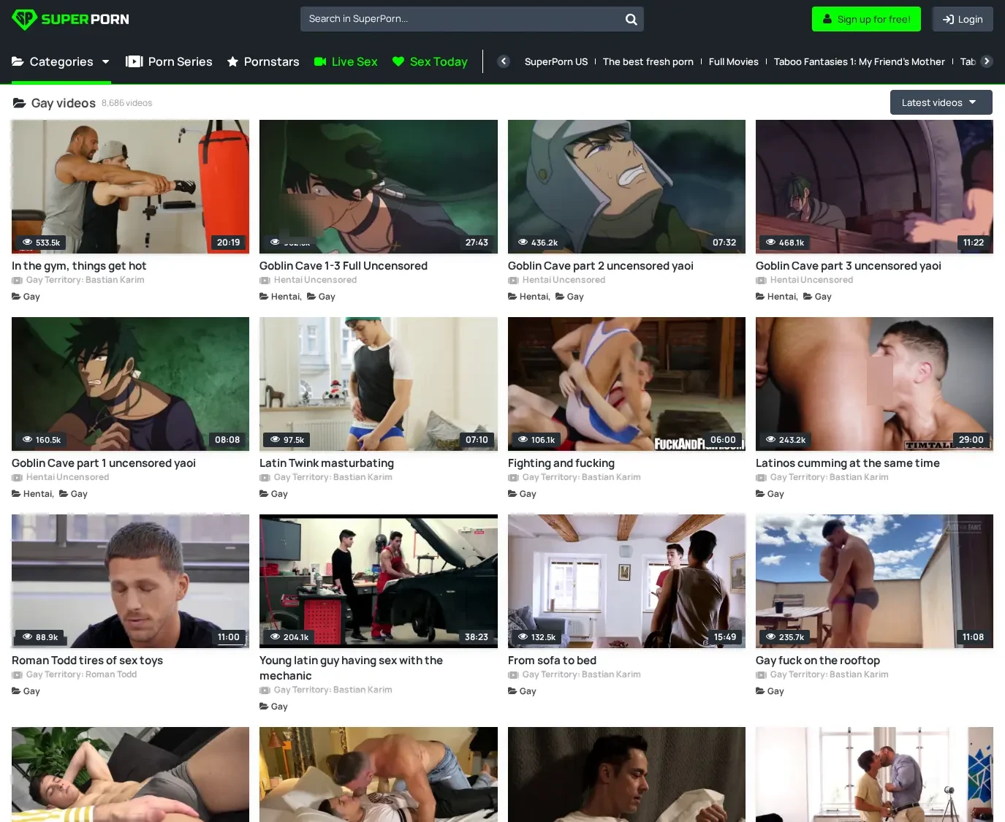Open the Porn Series section
Screen dimensions: 1005x822
pyautogui.click(x=169, y=61)
